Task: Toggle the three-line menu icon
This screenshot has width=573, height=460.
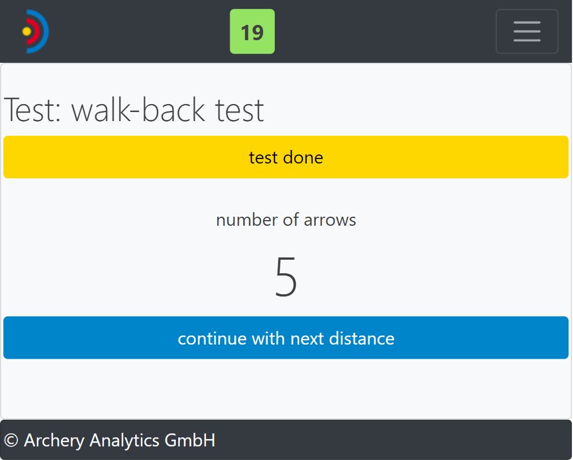Action: tap(527, 32)
